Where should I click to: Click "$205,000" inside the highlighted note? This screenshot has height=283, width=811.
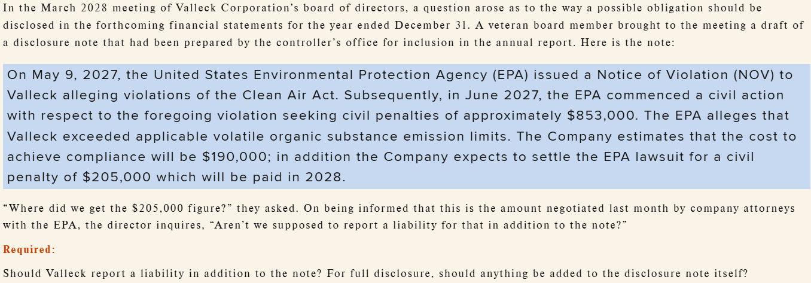tap(116, 178)
